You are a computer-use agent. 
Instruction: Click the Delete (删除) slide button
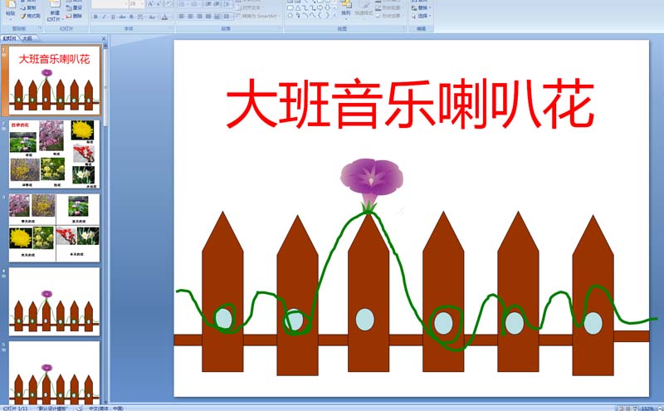tap(74, 16)
